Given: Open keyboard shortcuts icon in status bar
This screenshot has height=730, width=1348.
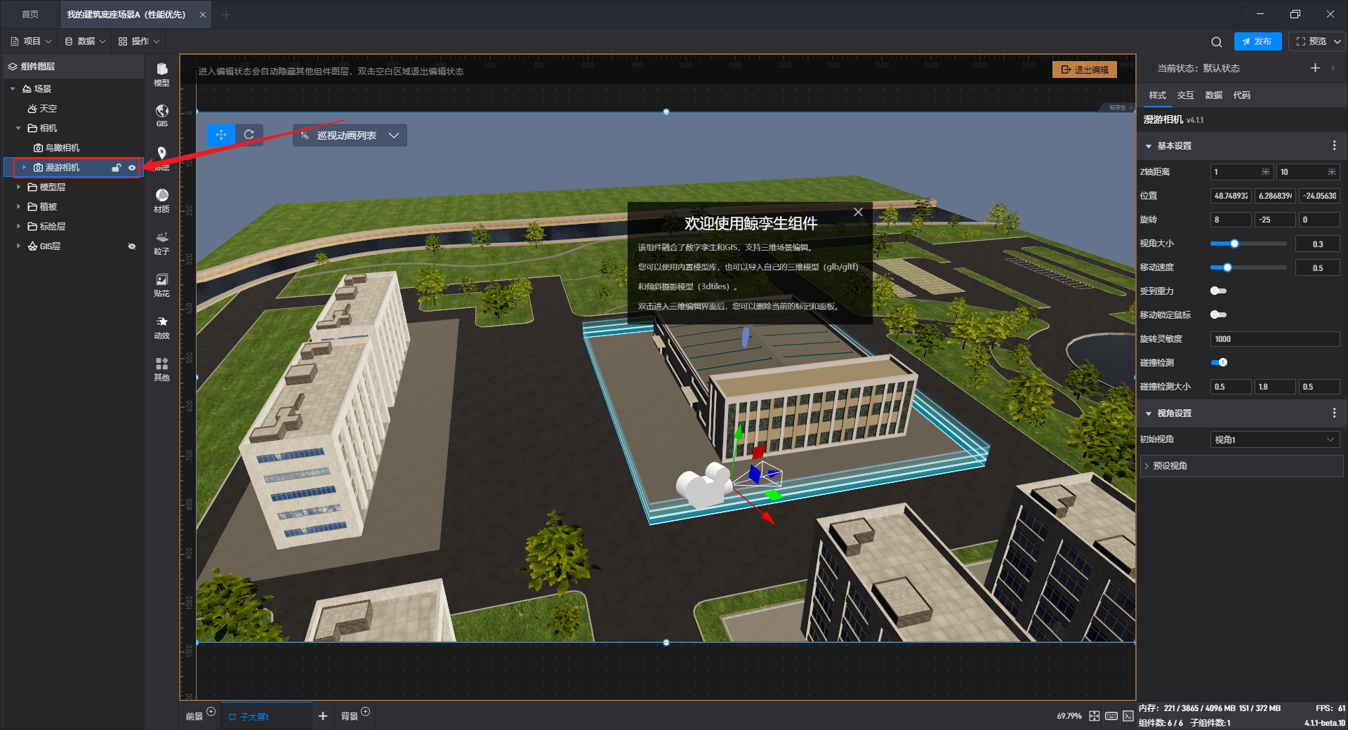Looking at the screenshot, I should [1111, 716].
